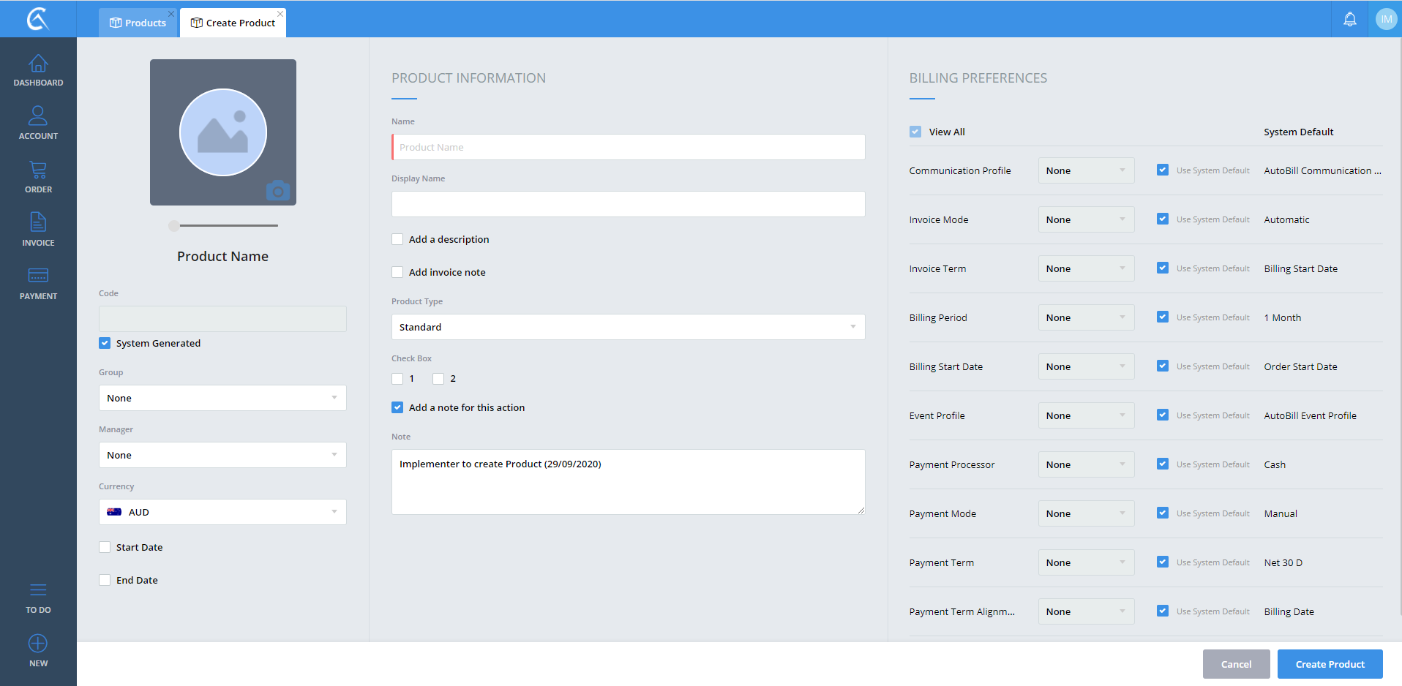
Task: Open the Currency AUD dropdown
Action: (222, 512)
